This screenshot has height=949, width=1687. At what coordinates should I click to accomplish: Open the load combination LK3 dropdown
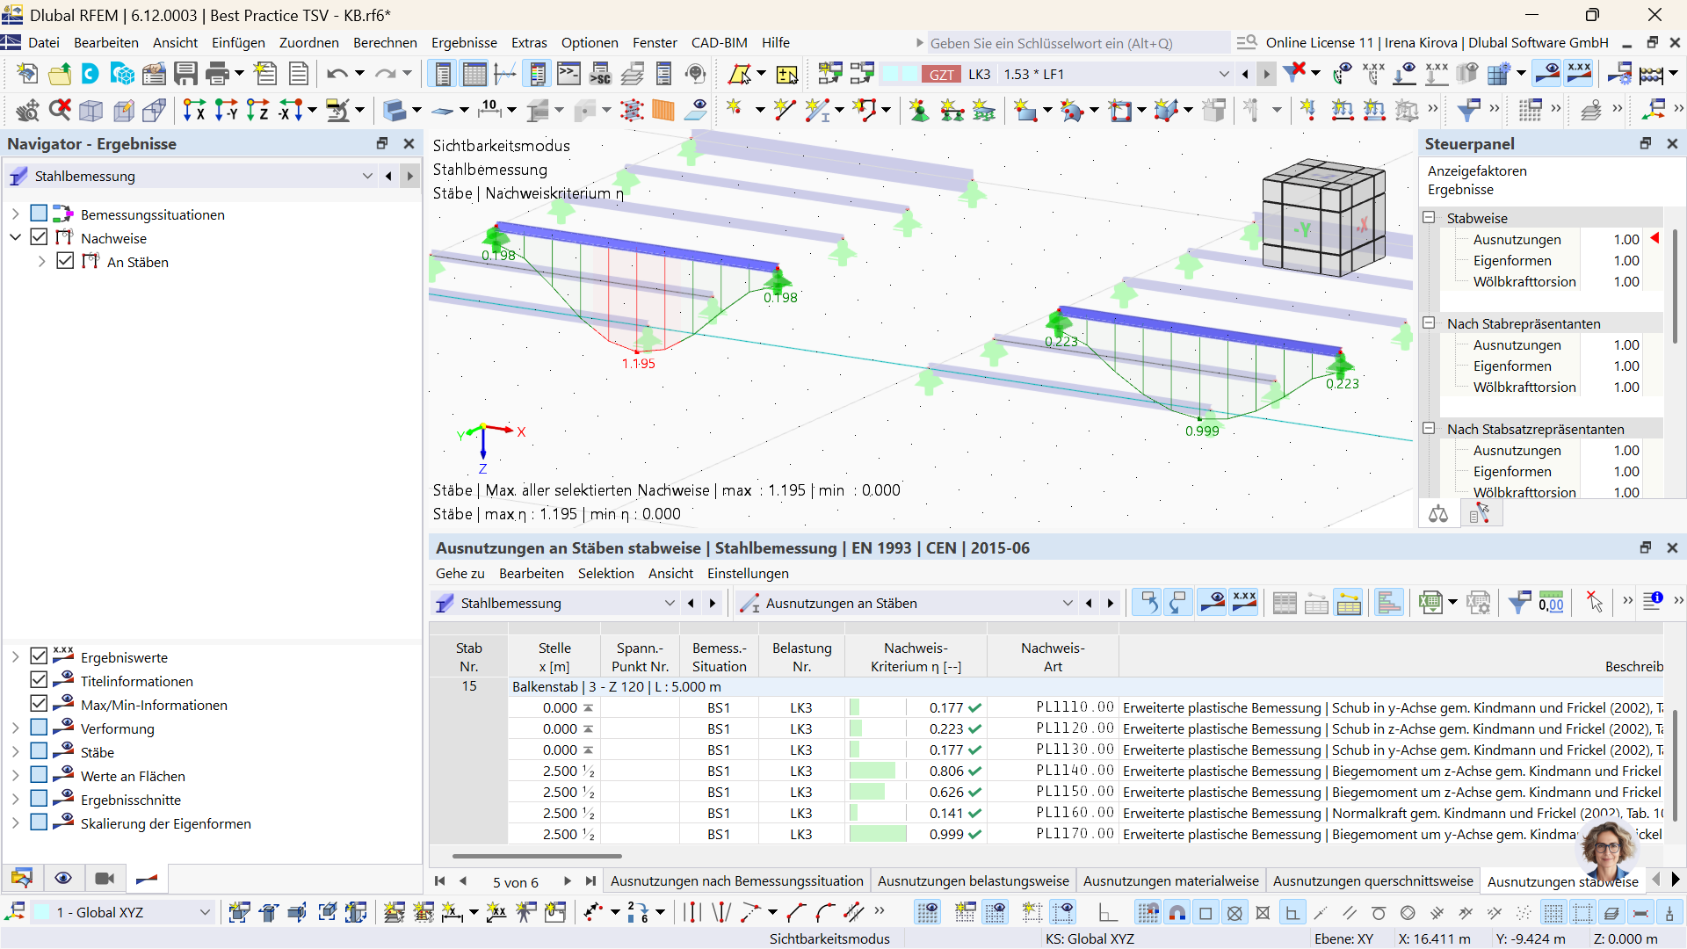(1223, 75)
